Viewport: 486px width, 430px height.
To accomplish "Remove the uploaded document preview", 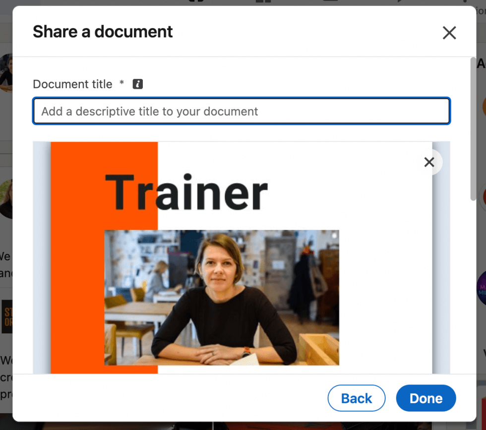I will pyautogui.click(x=428, y=162).
